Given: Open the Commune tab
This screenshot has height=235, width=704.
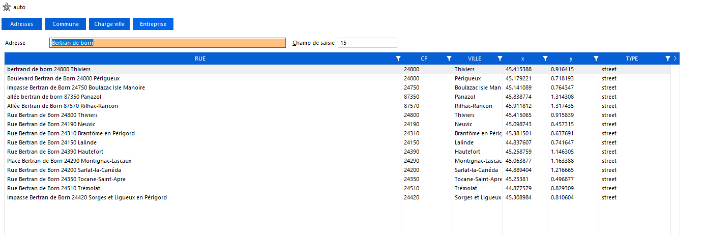Looking at the screenshot, I should [66, 24].
